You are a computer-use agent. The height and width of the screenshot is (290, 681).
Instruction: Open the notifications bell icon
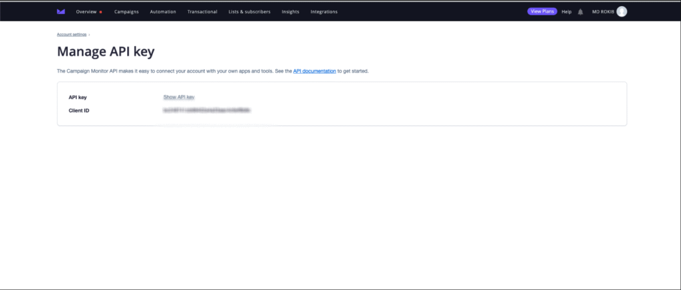tap(581, 11)
